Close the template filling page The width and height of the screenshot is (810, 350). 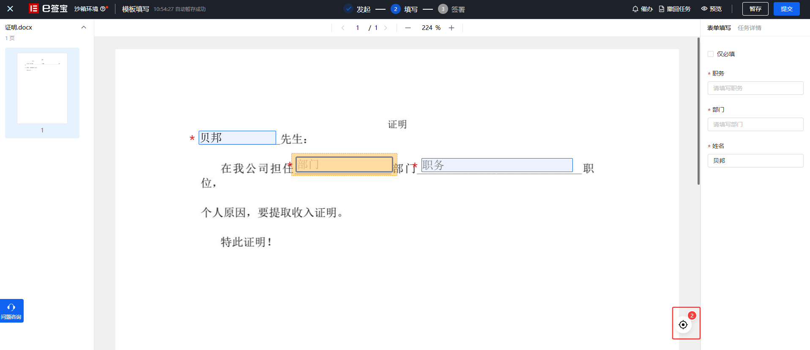point(10,9)
